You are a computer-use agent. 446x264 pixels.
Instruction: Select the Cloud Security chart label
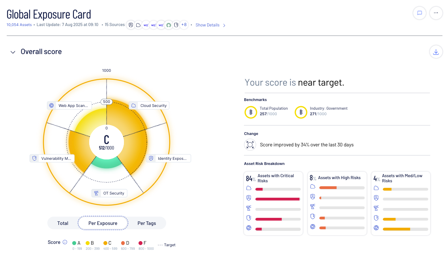point(149,105)
